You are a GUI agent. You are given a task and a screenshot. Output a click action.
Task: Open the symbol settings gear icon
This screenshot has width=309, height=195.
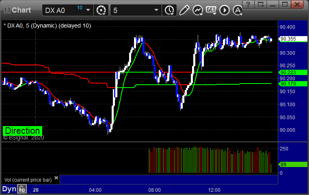[x=101, y=10]
